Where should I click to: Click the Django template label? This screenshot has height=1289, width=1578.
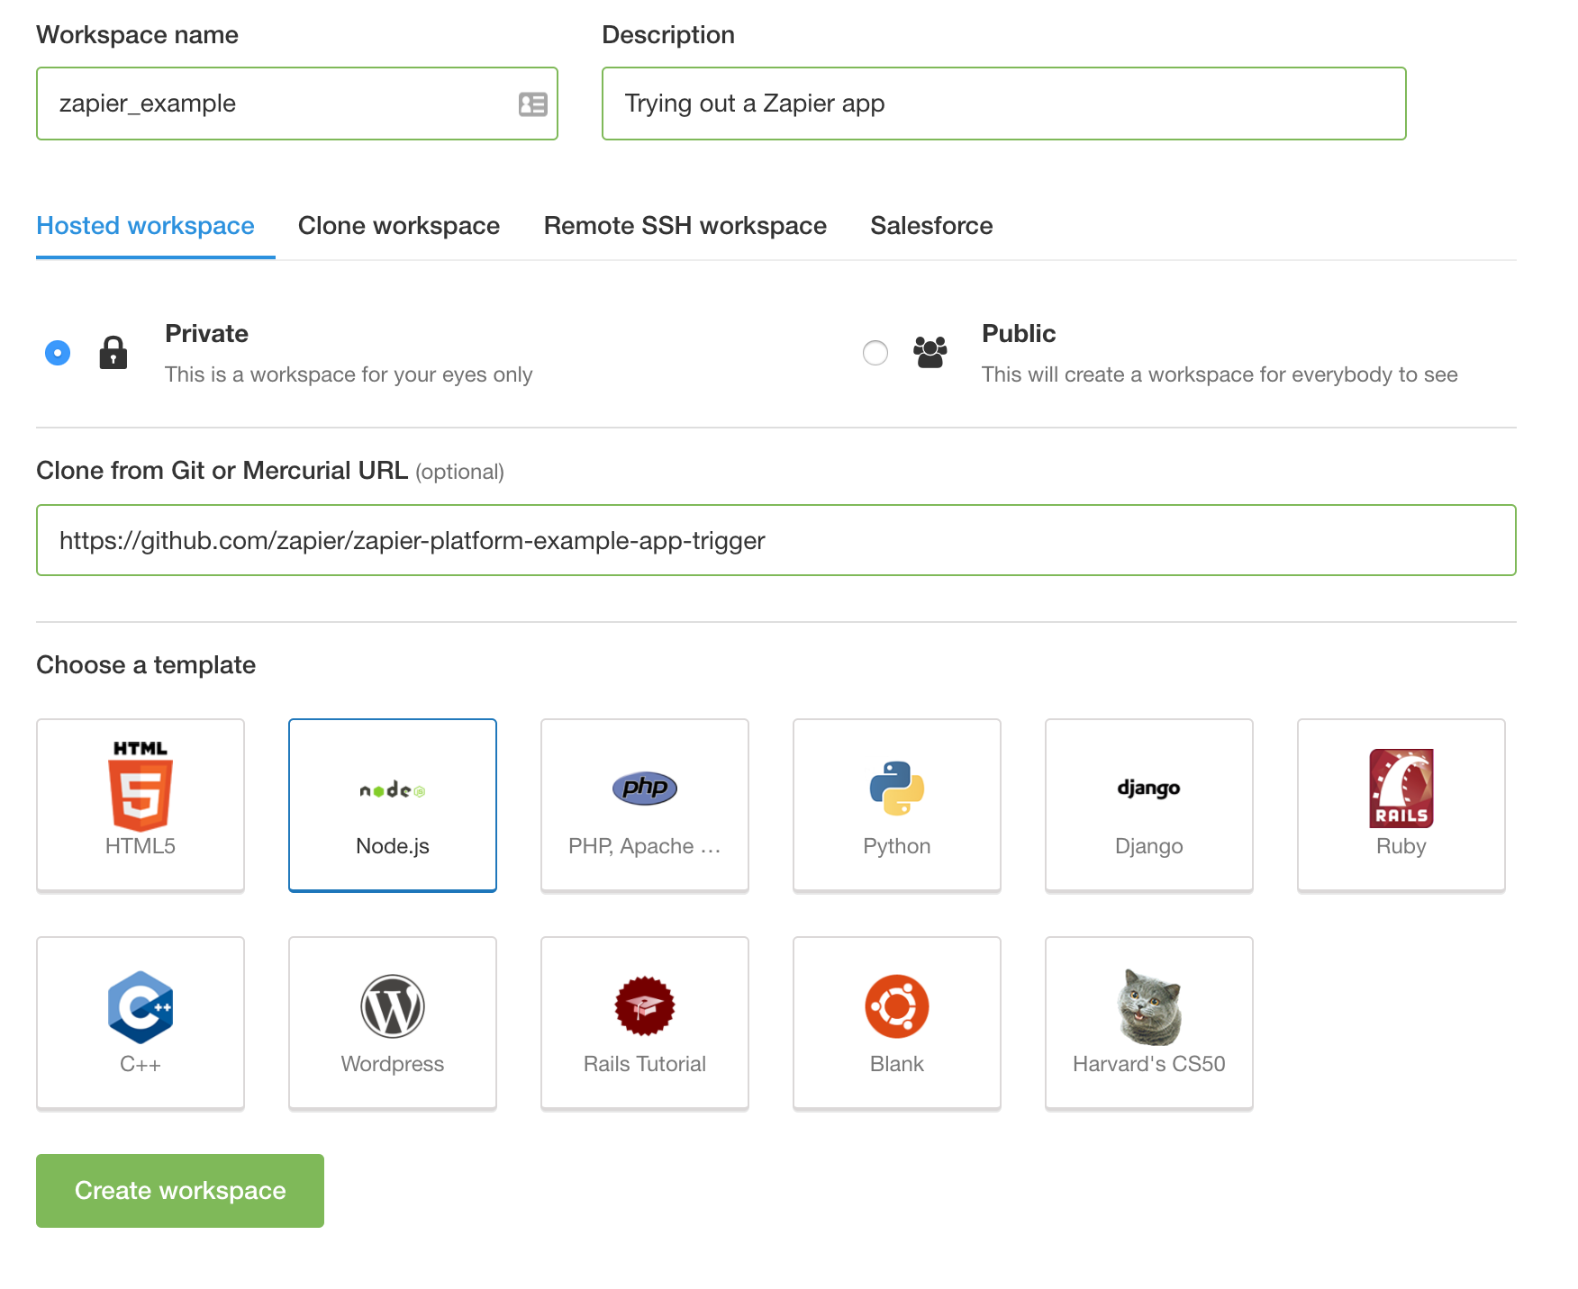(1149, 846)
